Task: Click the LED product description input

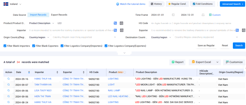Action: click(x=85, y=23)
